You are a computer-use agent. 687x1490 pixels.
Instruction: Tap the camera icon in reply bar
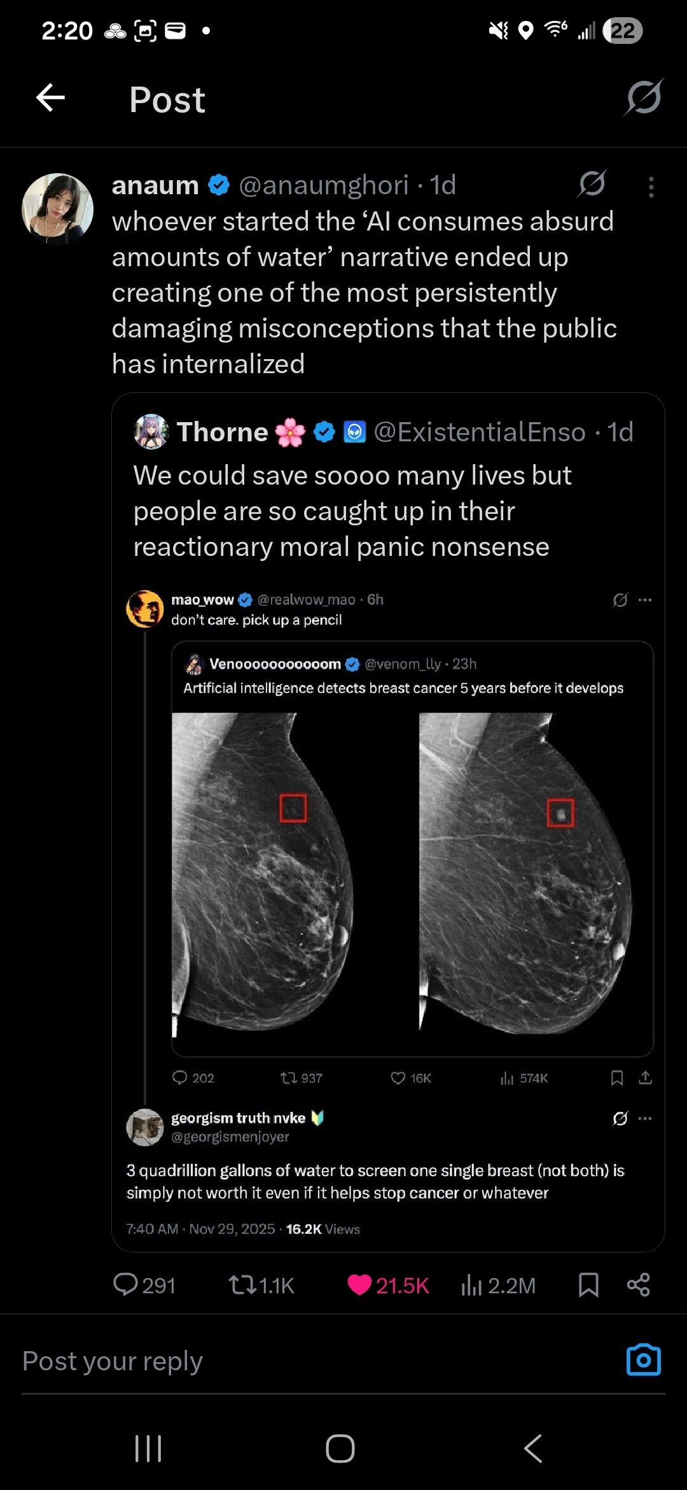tap(643, 1360)
